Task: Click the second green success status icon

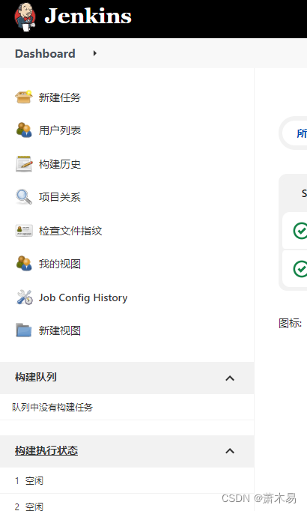Action: (x=300, y=269)
